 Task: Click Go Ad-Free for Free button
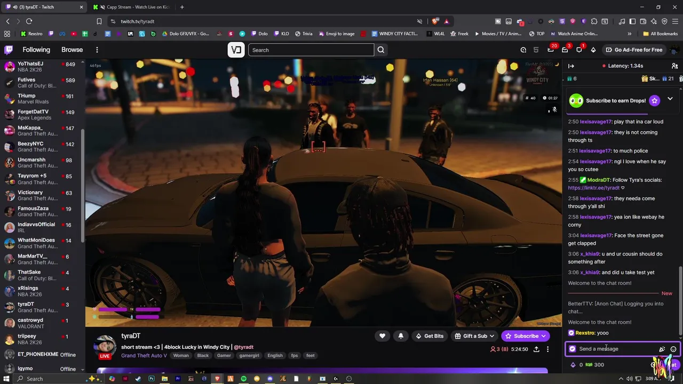[634, 50]
